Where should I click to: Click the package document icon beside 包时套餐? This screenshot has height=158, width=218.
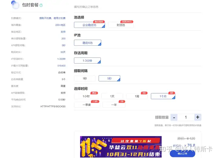pos(15,5)
